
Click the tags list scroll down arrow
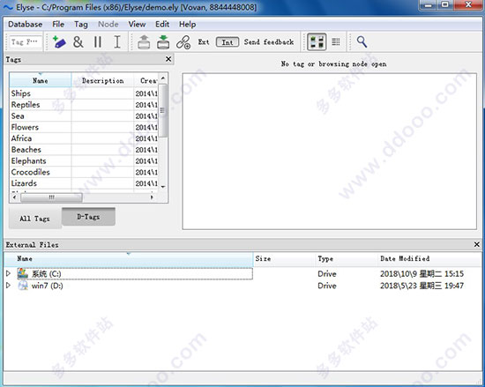pyautogui.click(x=163, y=187)
